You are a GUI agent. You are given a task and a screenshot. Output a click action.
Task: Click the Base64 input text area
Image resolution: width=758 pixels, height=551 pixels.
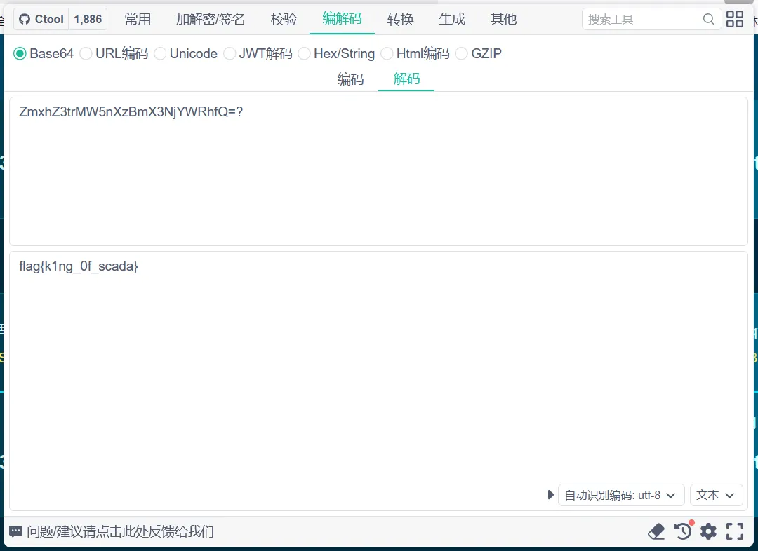coord(378,171)
